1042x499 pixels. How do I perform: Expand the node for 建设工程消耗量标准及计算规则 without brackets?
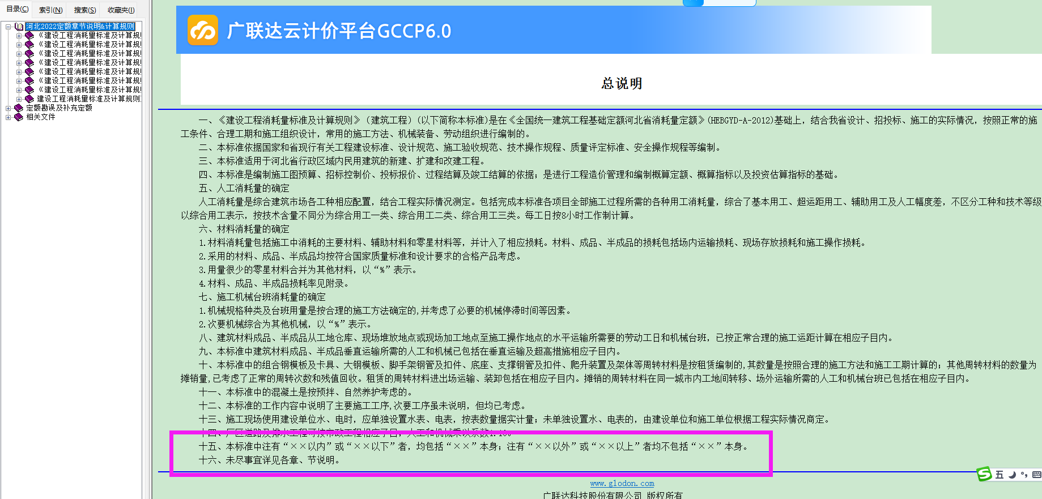19,99
